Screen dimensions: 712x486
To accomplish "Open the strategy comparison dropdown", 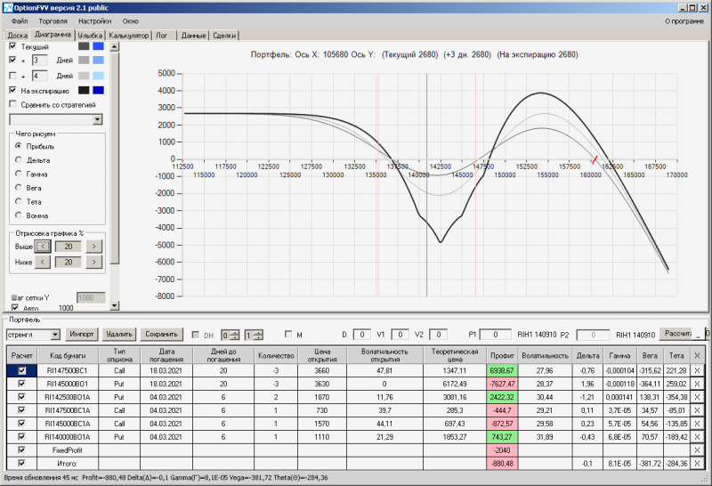I will click(98, 119).
